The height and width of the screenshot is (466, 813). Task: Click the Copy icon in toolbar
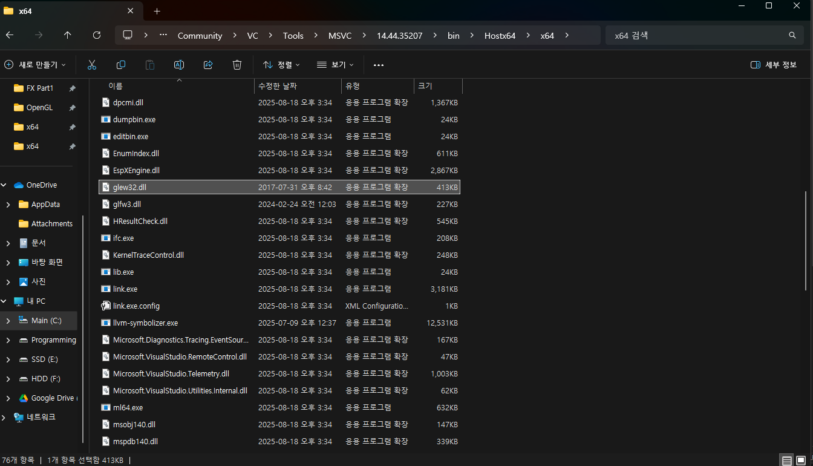(x=121, y=65)
